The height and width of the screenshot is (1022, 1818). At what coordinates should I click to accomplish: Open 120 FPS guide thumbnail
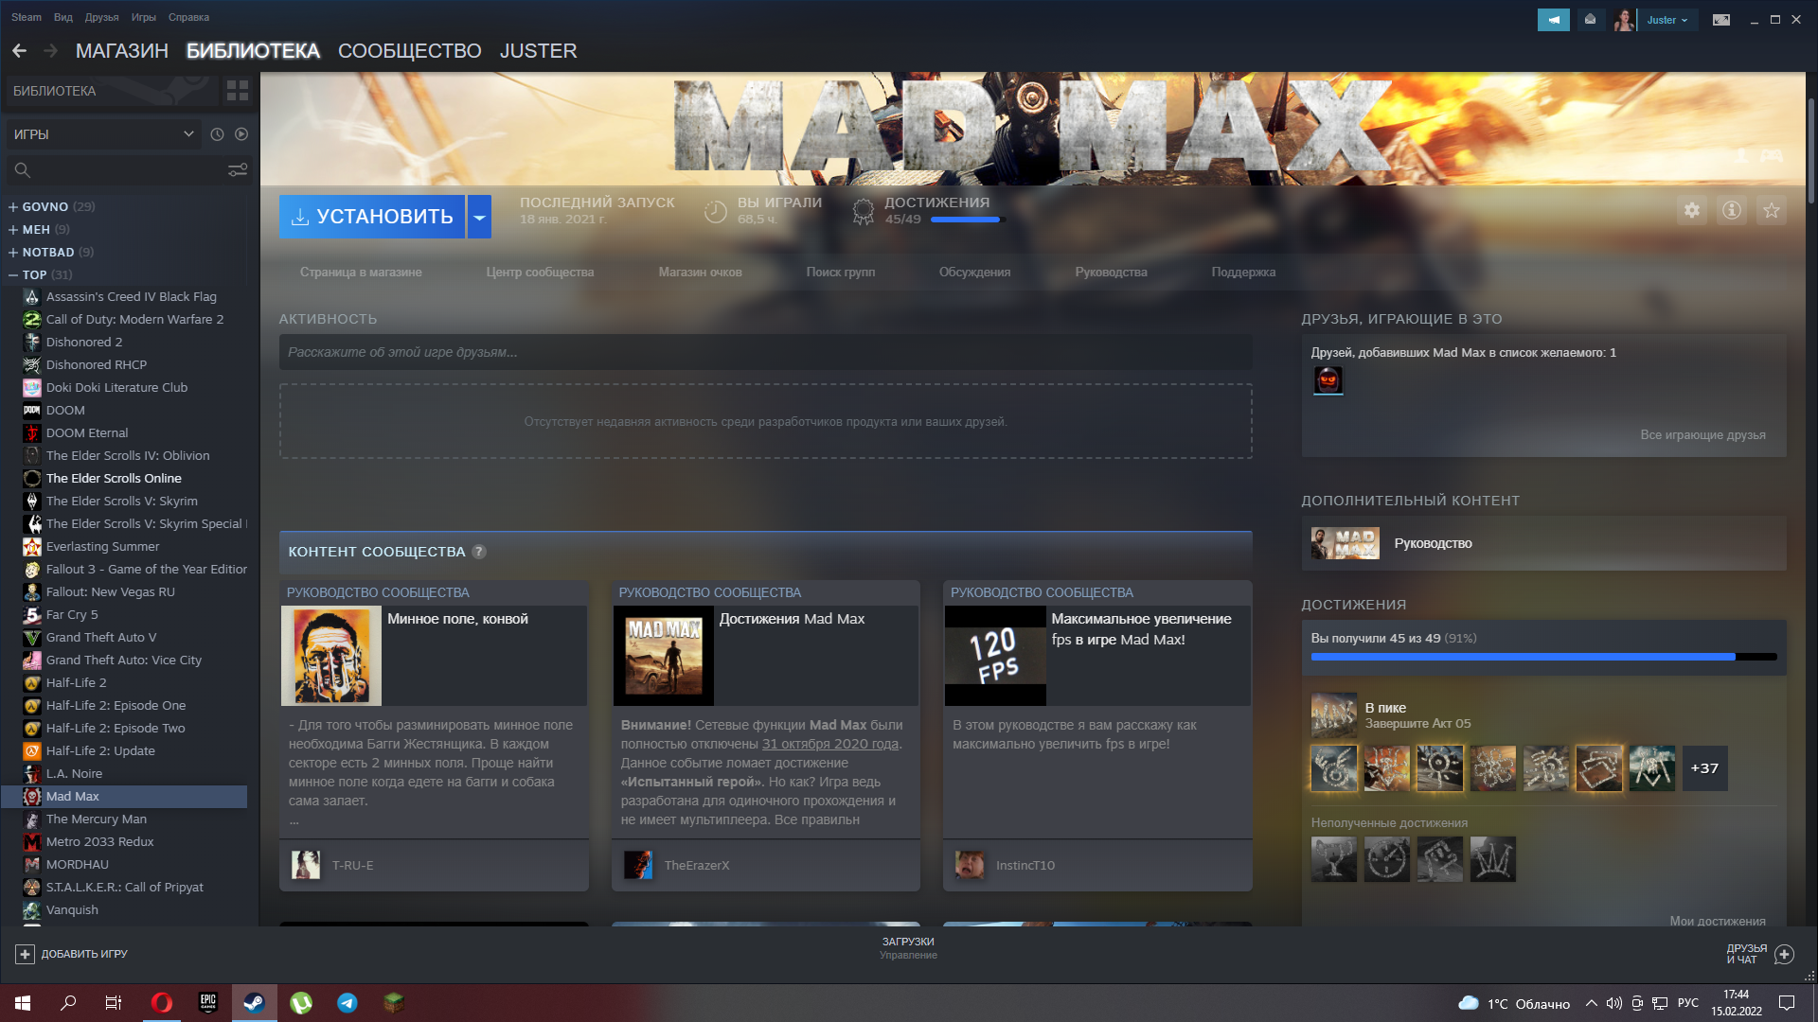tap(995, 656)
